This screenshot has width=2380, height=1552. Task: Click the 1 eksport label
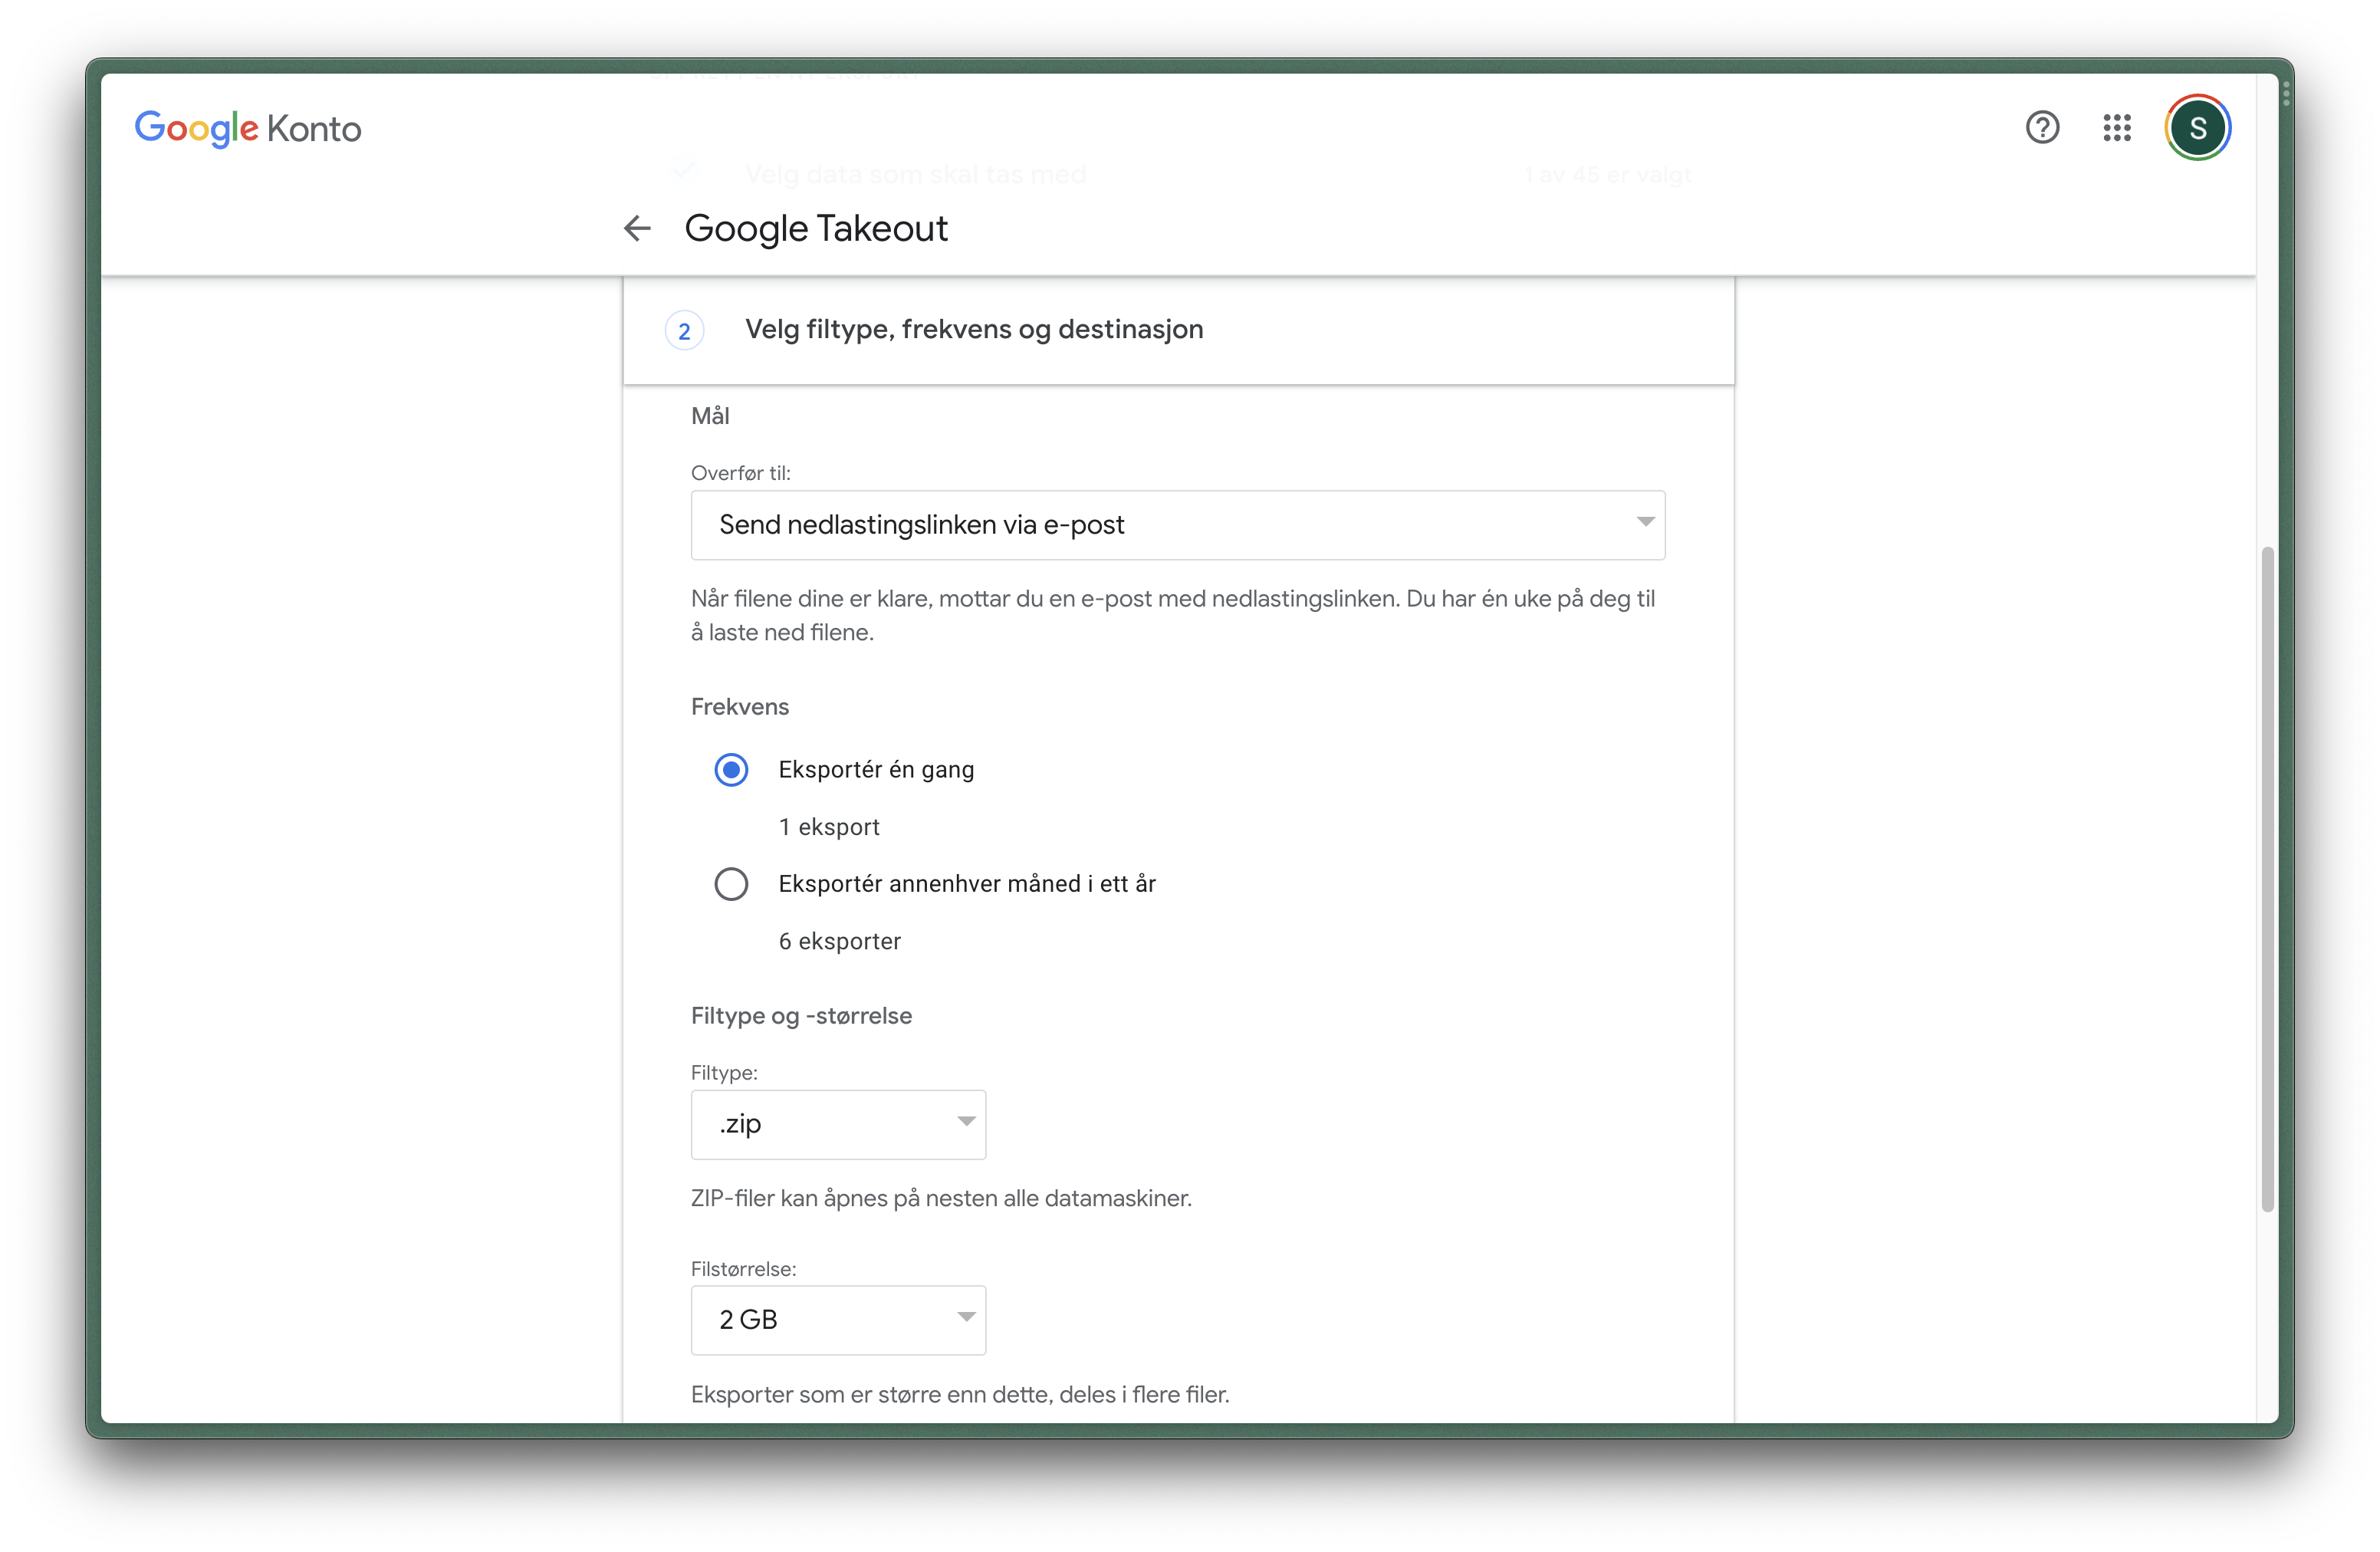tap(829, 827)
